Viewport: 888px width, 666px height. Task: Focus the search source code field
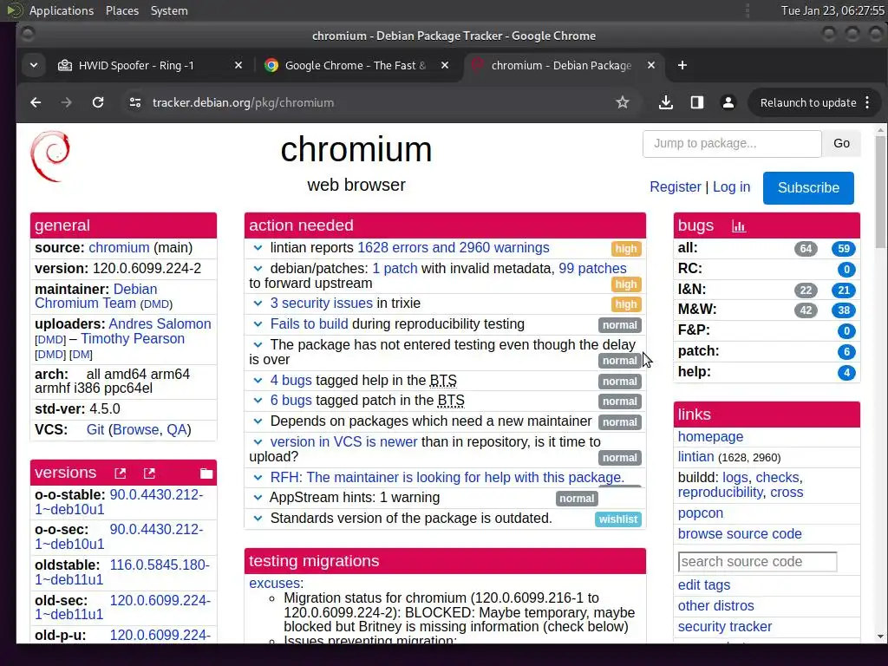pos(757,562)
